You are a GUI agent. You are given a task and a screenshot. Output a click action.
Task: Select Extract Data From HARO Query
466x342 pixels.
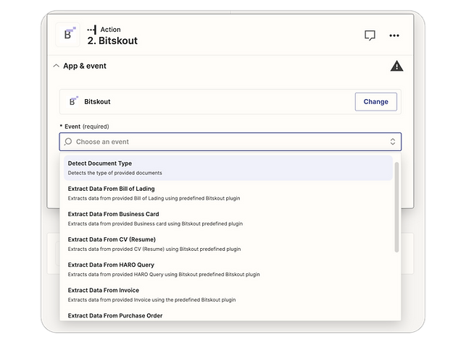(x=228, y=269)
